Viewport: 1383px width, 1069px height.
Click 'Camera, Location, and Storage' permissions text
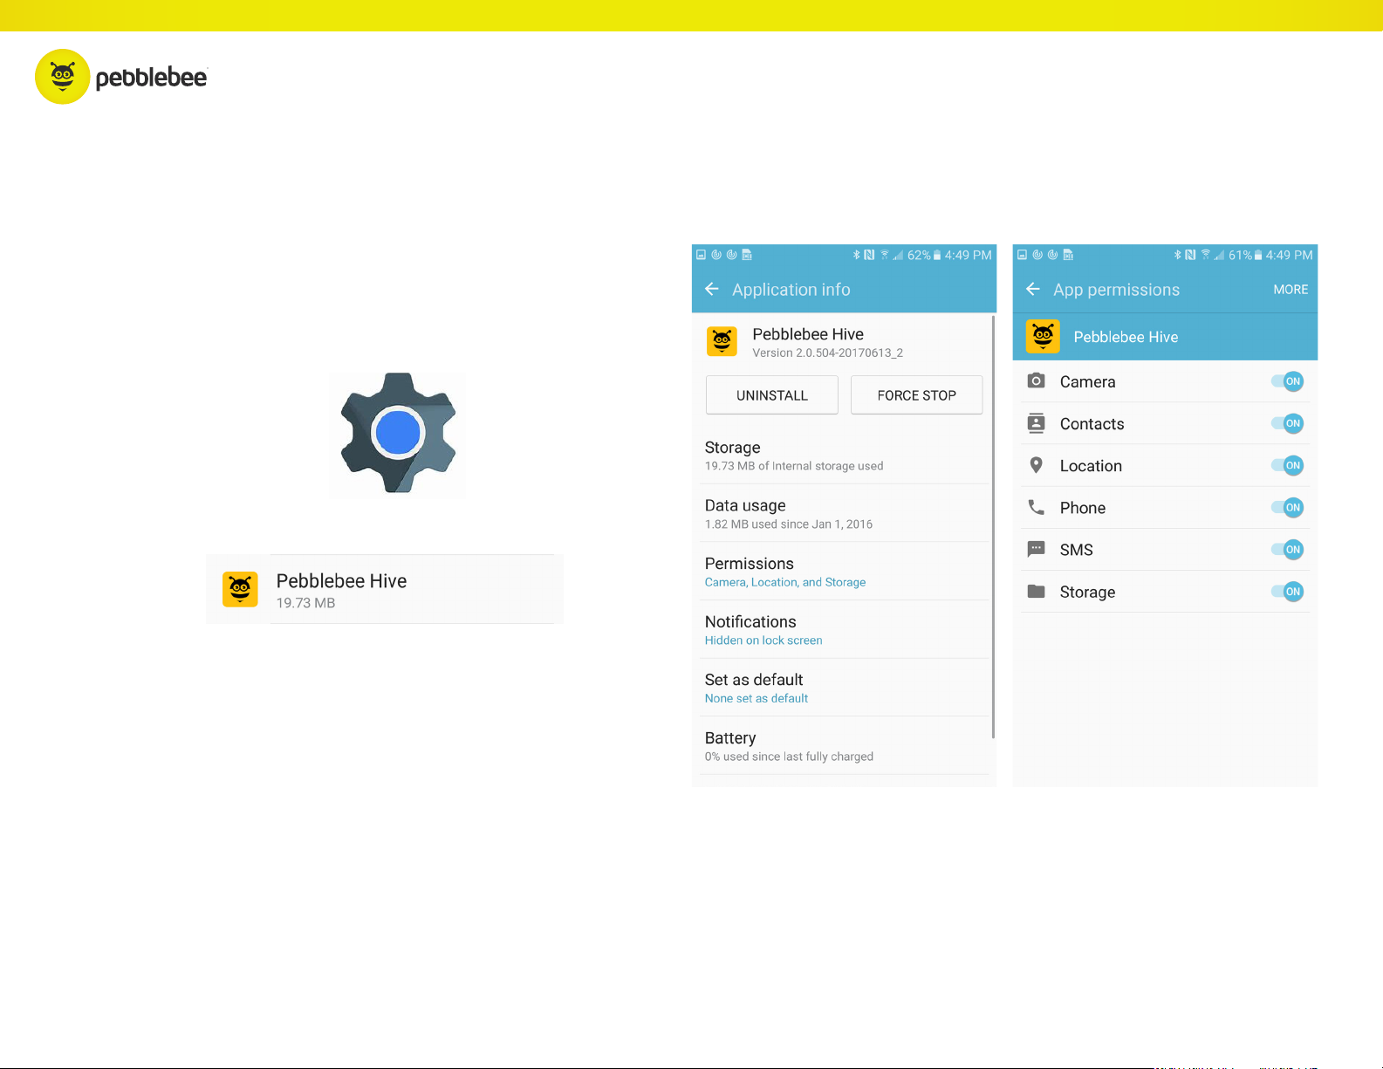tap(785, 582)
